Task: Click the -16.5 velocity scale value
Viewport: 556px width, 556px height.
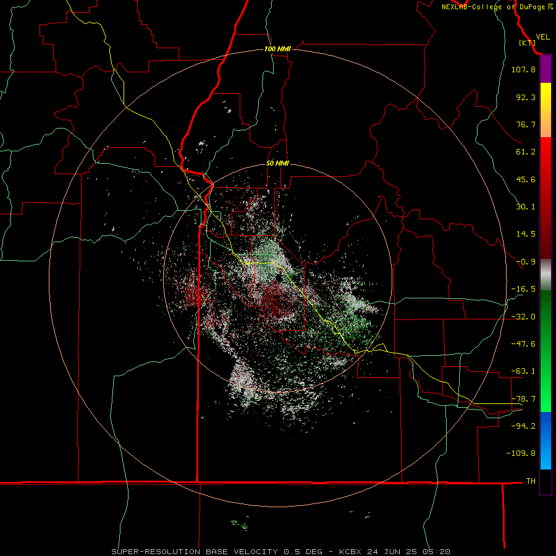Action: click(x=523, y=289)
